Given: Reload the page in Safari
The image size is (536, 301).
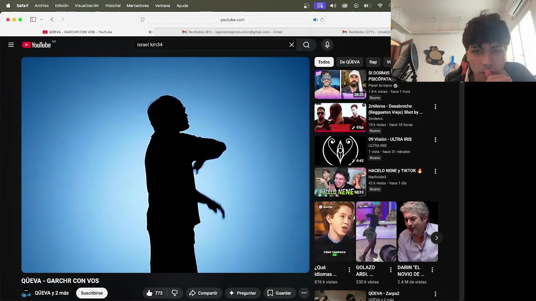Looking at the screenshot, I should pyautogui.click(x=322, y=20).
